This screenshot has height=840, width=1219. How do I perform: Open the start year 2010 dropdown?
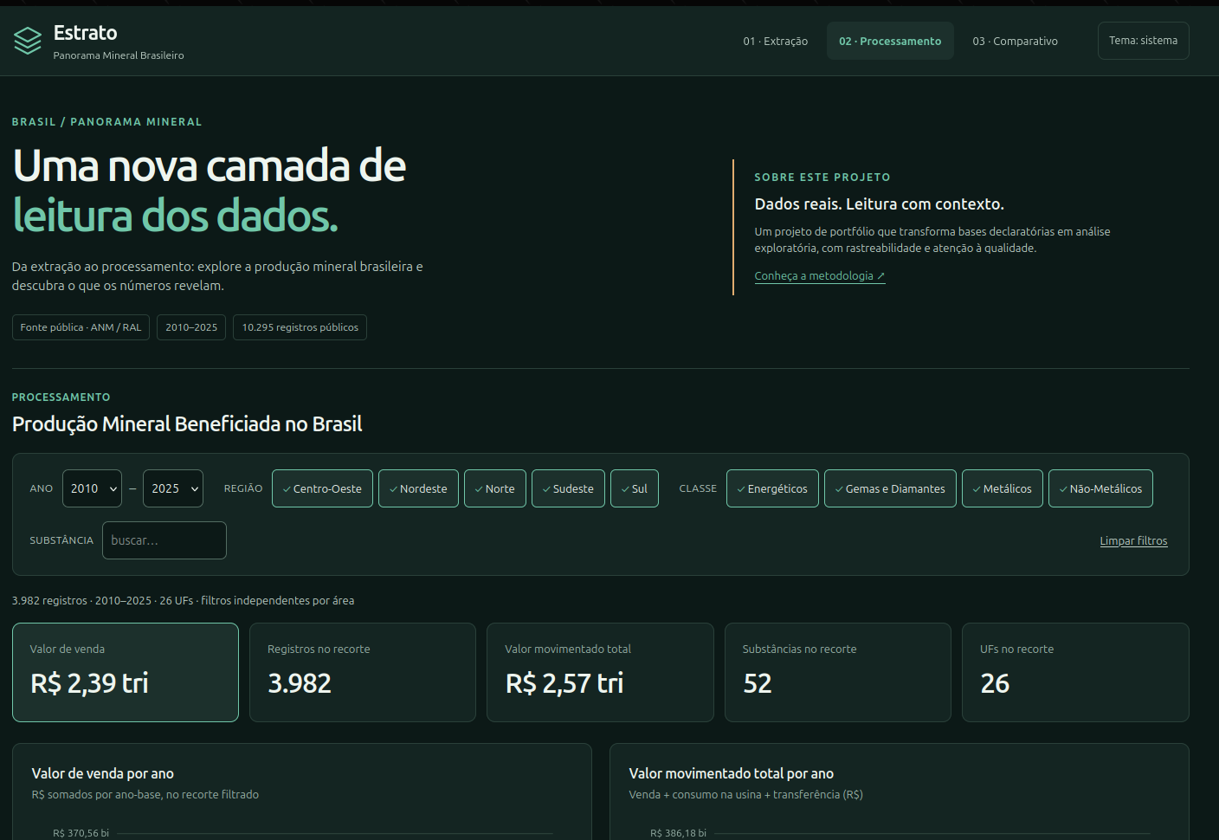tap(92, 488)
